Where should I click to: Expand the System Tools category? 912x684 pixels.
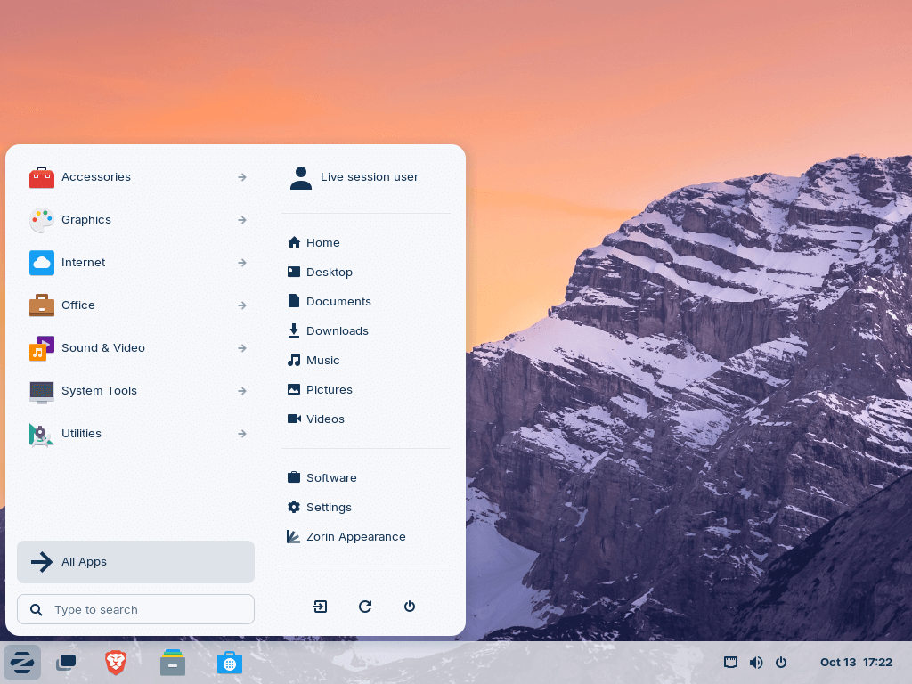(x=135, y=391)
